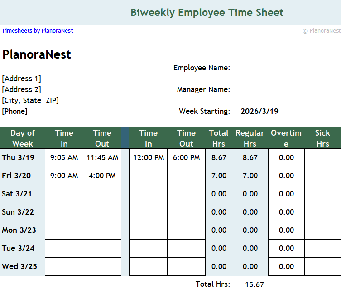
Task: Select Thursday's 8.67 regular hours cell
Action: 250,157
